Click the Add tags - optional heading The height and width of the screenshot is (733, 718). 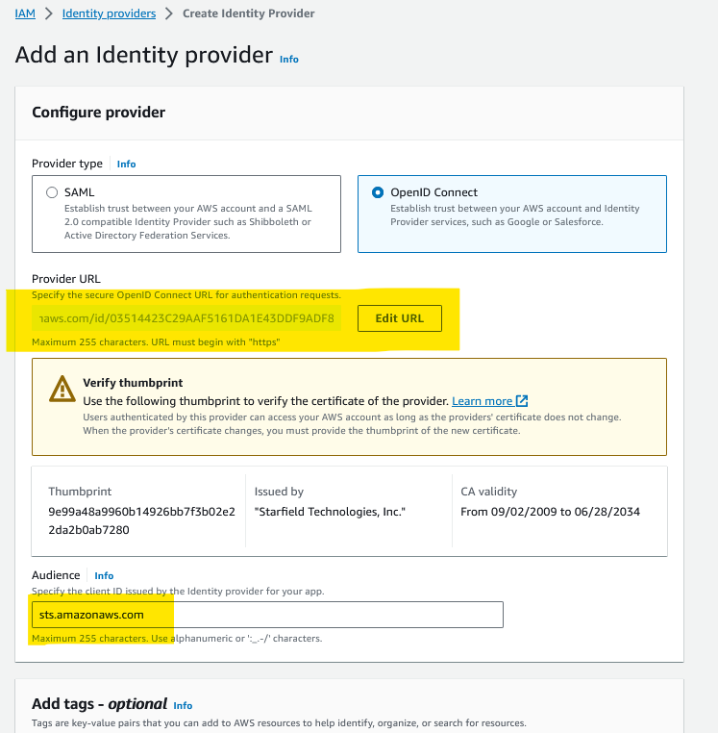pos(100,704)
